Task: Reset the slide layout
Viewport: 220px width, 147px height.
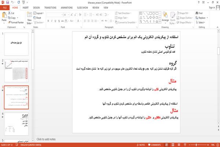Action: pos(37,18)
